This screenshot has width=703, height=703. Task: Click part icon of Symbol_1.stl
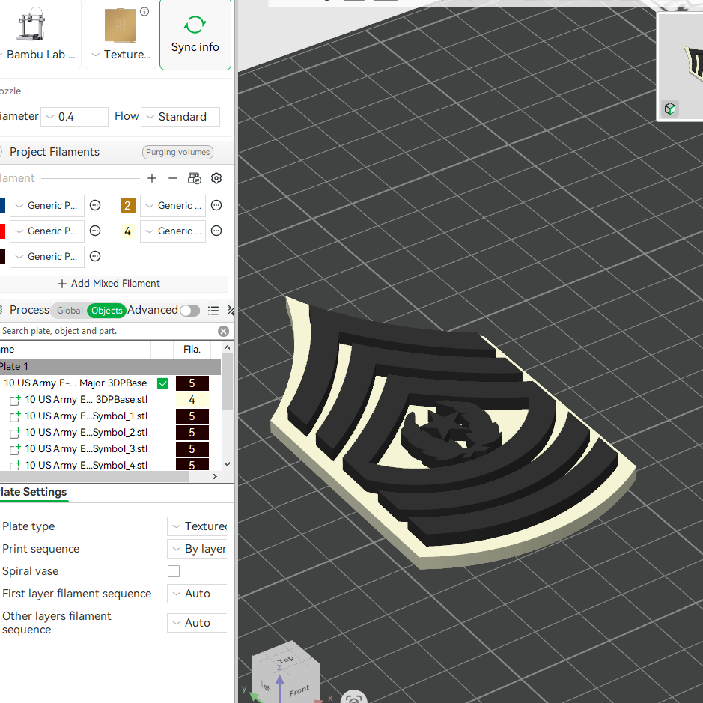click(x=15, y=416)
